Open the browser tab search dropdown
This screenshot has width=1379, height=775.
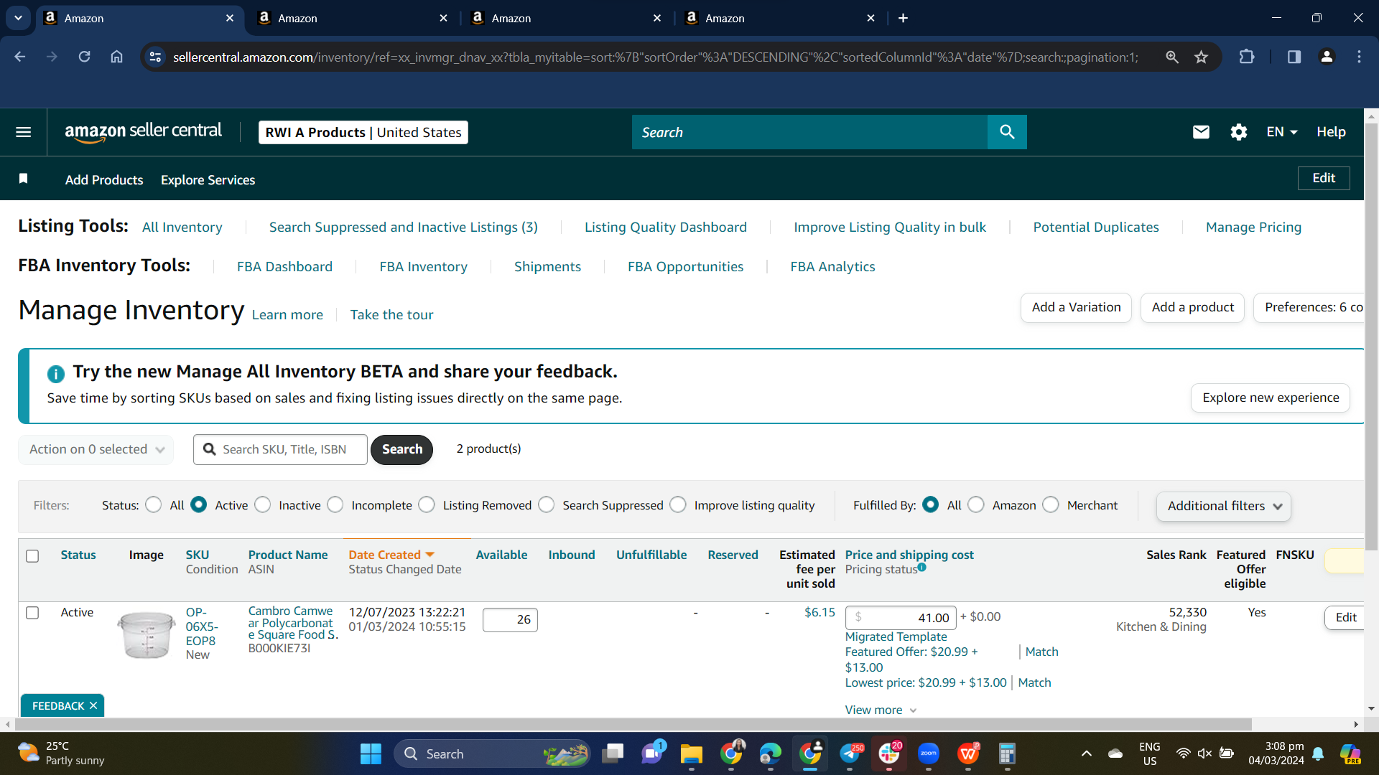pos(18,18)
